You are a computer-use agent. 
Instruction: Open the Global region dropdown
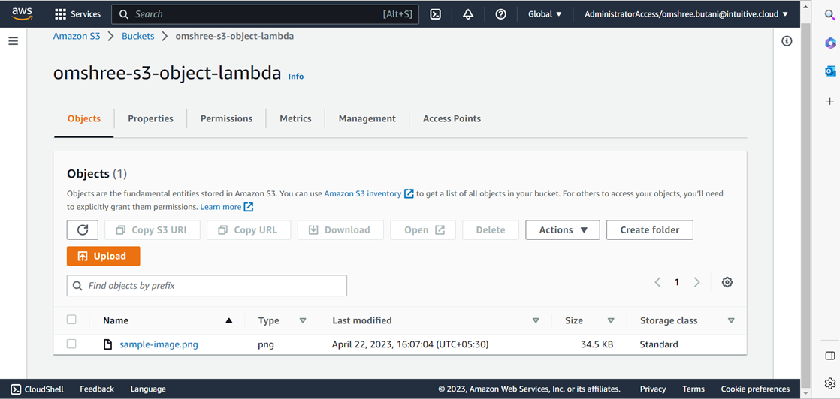(x=545, y=14)
